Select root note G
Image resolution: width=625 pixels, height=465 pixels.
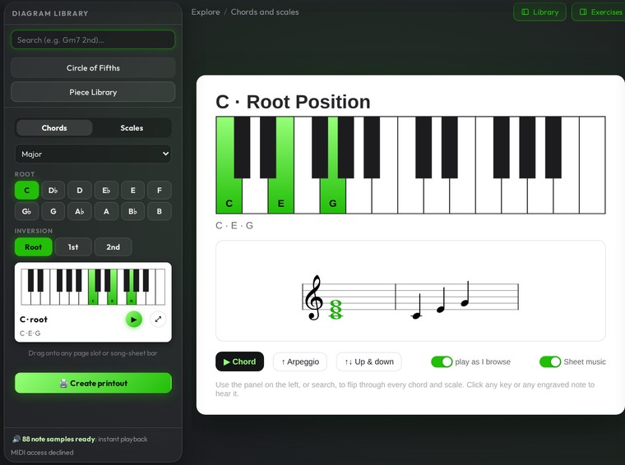(53, 211)
